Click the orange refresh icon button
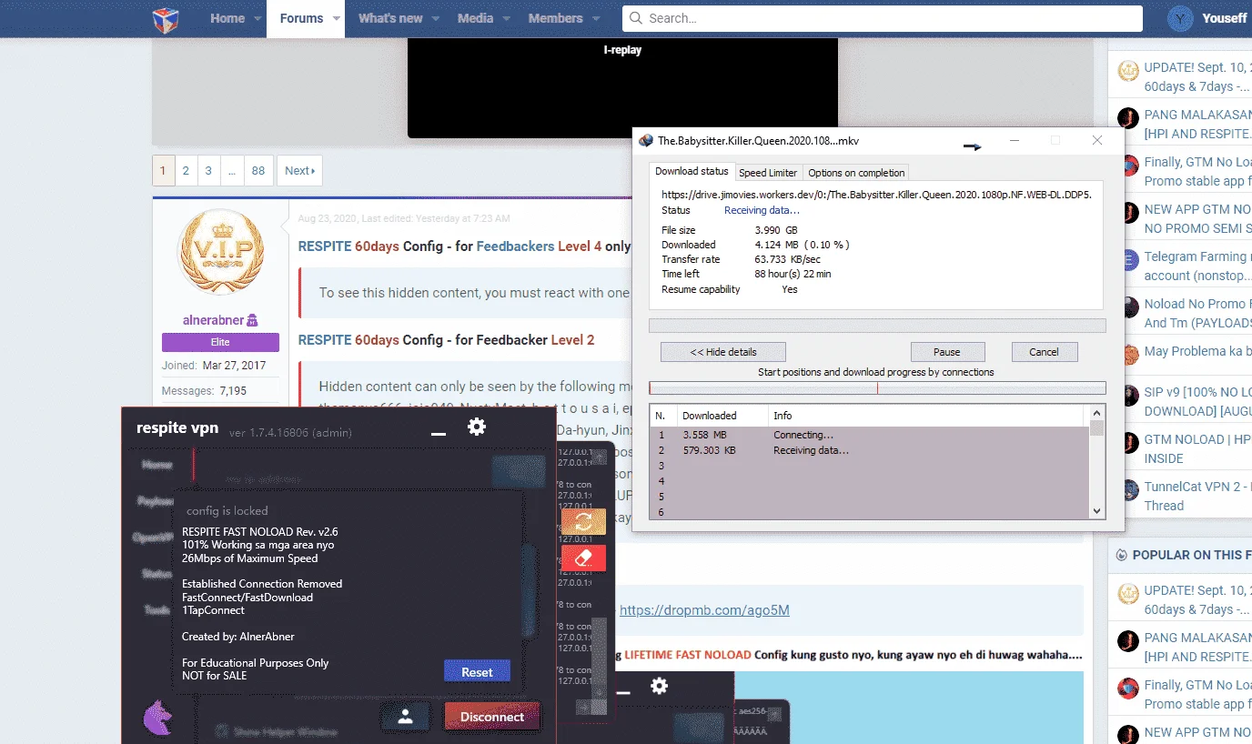Viewport: 1252px width, 744px height. coord(583,522)
